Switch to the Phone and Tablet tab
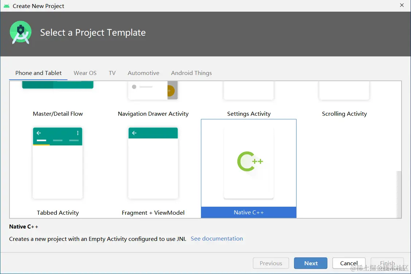This screenshot has width=411, height=274. pyautogui.click(x=38, y=73)
